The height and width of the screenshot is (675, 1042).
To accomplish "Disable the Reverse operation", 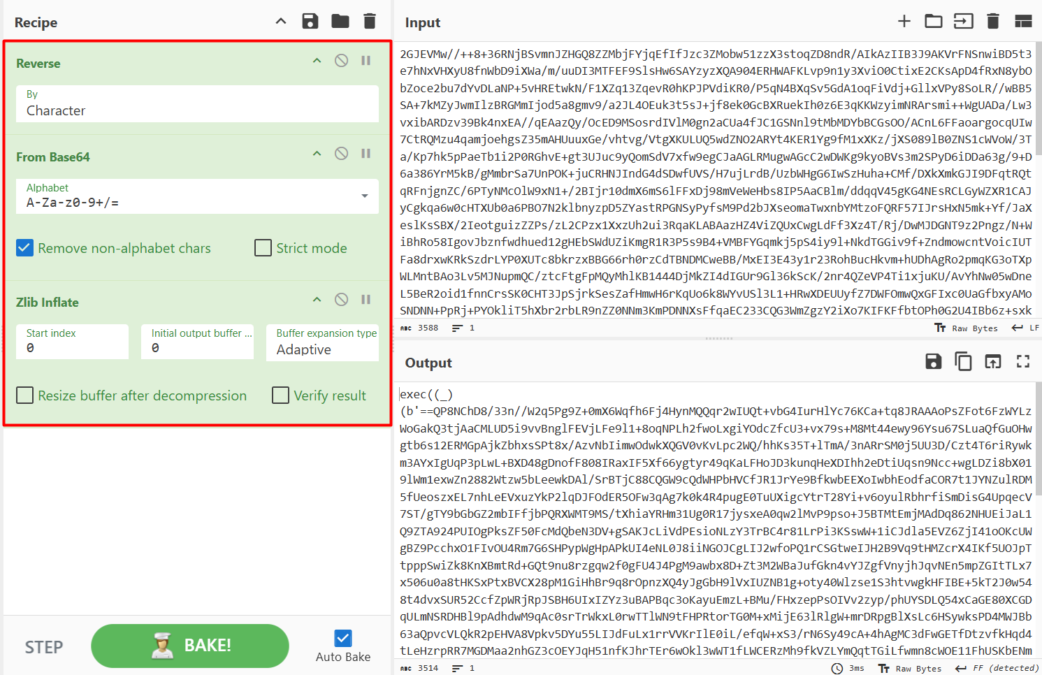I will pyautogui.click(x=341, y=61).
